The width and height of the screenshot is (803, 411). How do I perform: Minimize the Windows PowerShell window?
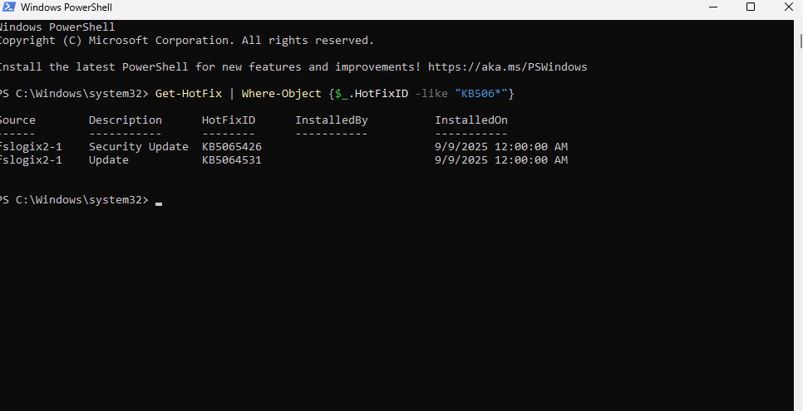click(713, 7)
